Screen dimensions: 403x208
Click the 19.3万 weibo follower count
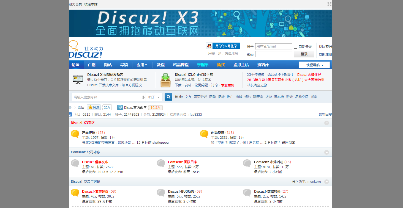click(x=155, y=107)
